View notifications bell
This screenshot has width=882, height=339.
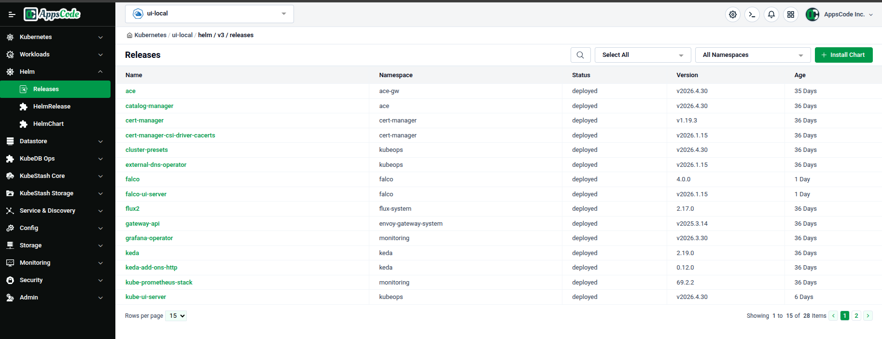[771, 14]
